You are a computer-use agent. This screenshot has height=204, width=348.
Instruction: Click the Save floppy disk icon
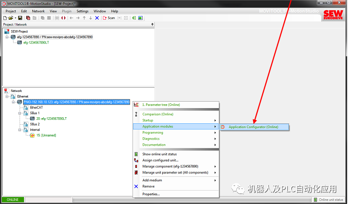click(x=20, y=18)
